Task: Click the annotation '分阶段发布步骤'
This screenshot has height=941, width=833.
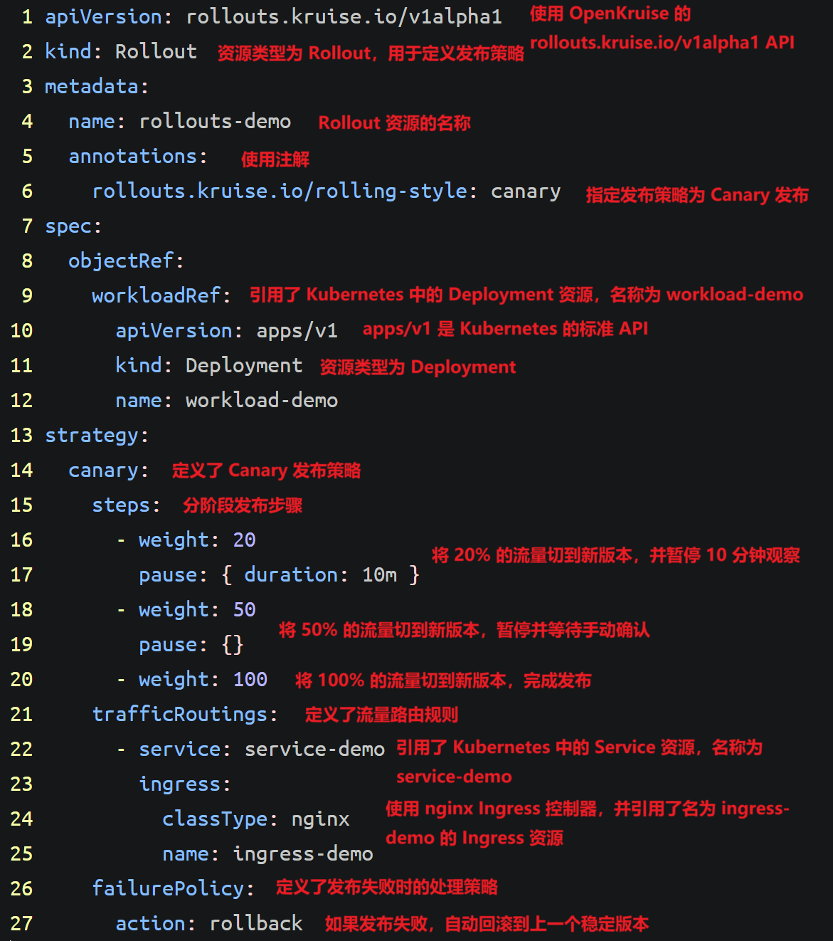Action: [x=243, y=505]
